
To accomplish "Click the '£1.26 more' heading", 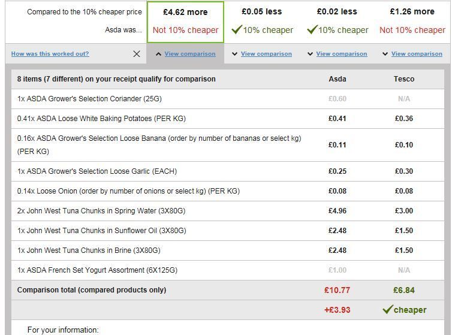I will tap(412, 12).
